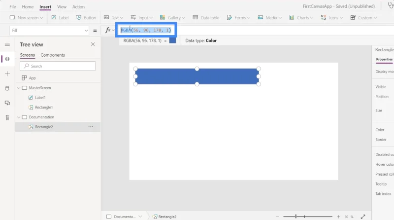Open the Documenta... screen selector breadcrumb
This screenshot has height=220, width=394.
coord(125,217)
